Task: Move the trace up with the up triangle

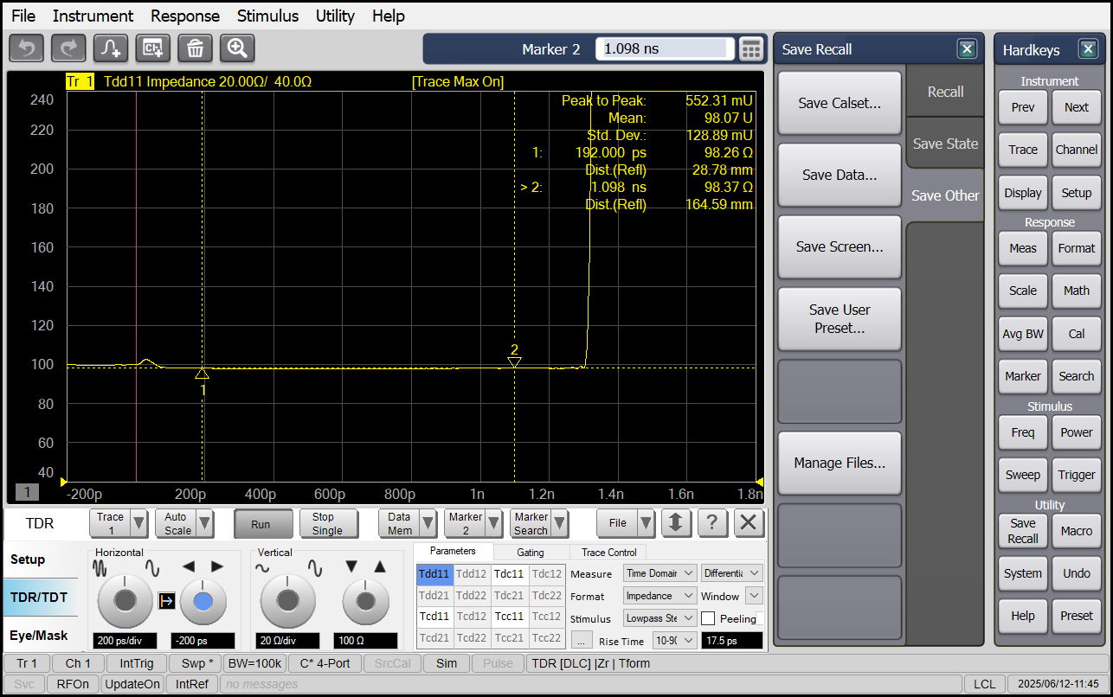Action: tap(379, 567)
